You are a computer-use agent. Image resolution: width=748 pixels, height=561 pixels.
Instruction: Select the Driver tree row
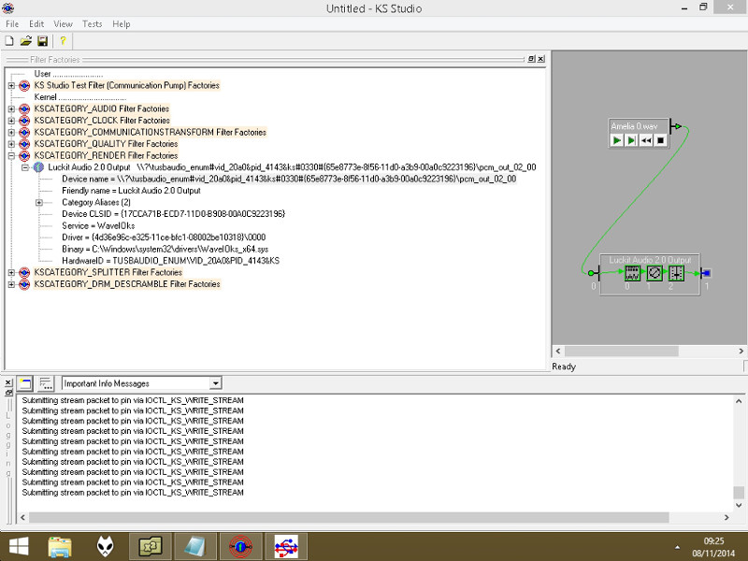point(164,237)
